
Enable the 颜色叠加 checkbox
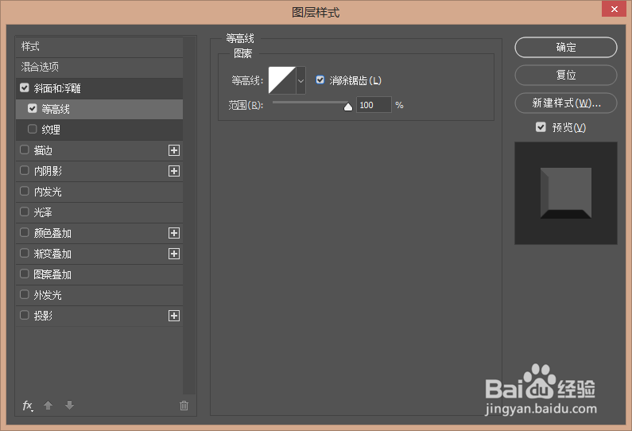[25, 232]
